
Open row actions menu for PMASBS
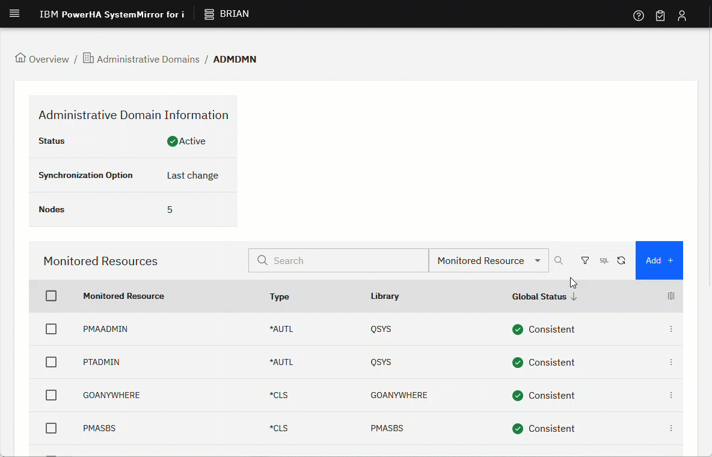(671, 428)
